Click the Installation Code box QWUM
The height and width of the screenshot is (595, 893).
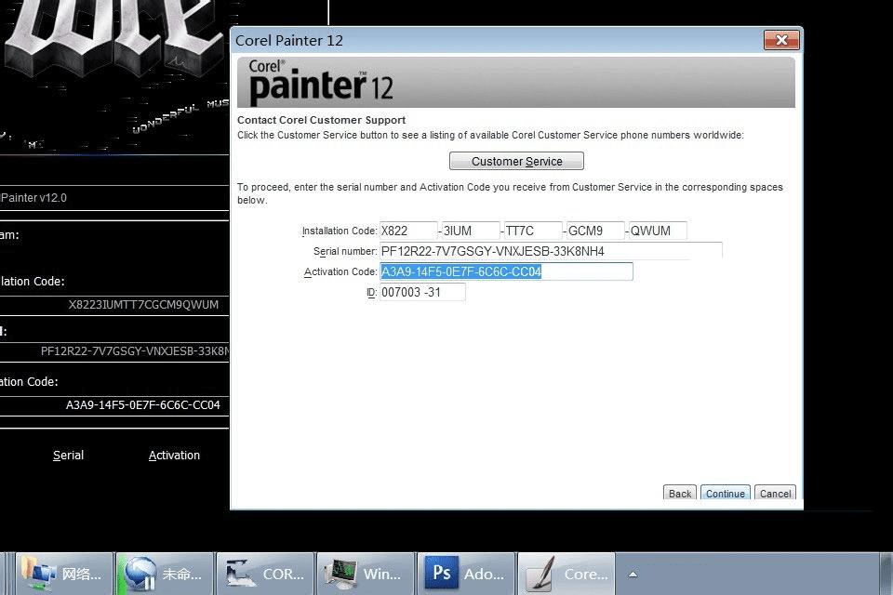click(x=658, y=231)
